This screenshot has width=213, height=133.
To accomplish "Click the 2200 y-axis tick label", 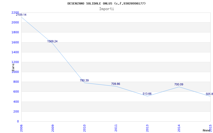I will [x=15, y=13].
